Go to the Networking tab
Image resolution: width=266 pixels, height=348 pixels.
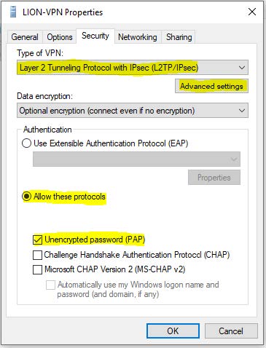138,37
